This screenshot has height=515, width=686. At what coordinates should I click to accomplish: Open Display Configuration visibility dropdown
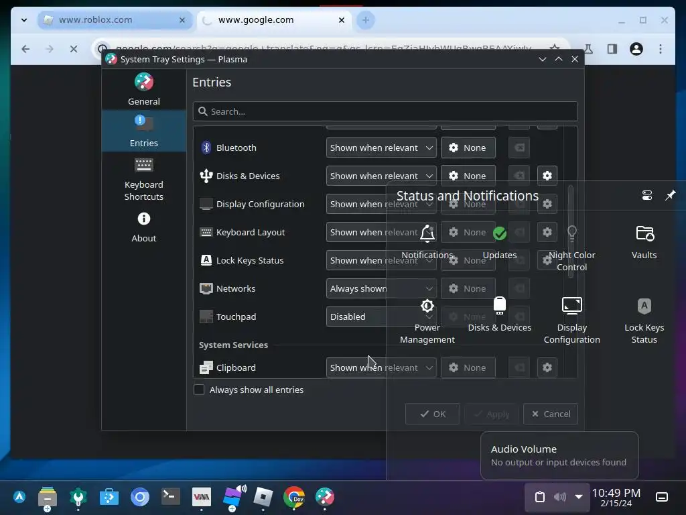[x=381, y=204]
